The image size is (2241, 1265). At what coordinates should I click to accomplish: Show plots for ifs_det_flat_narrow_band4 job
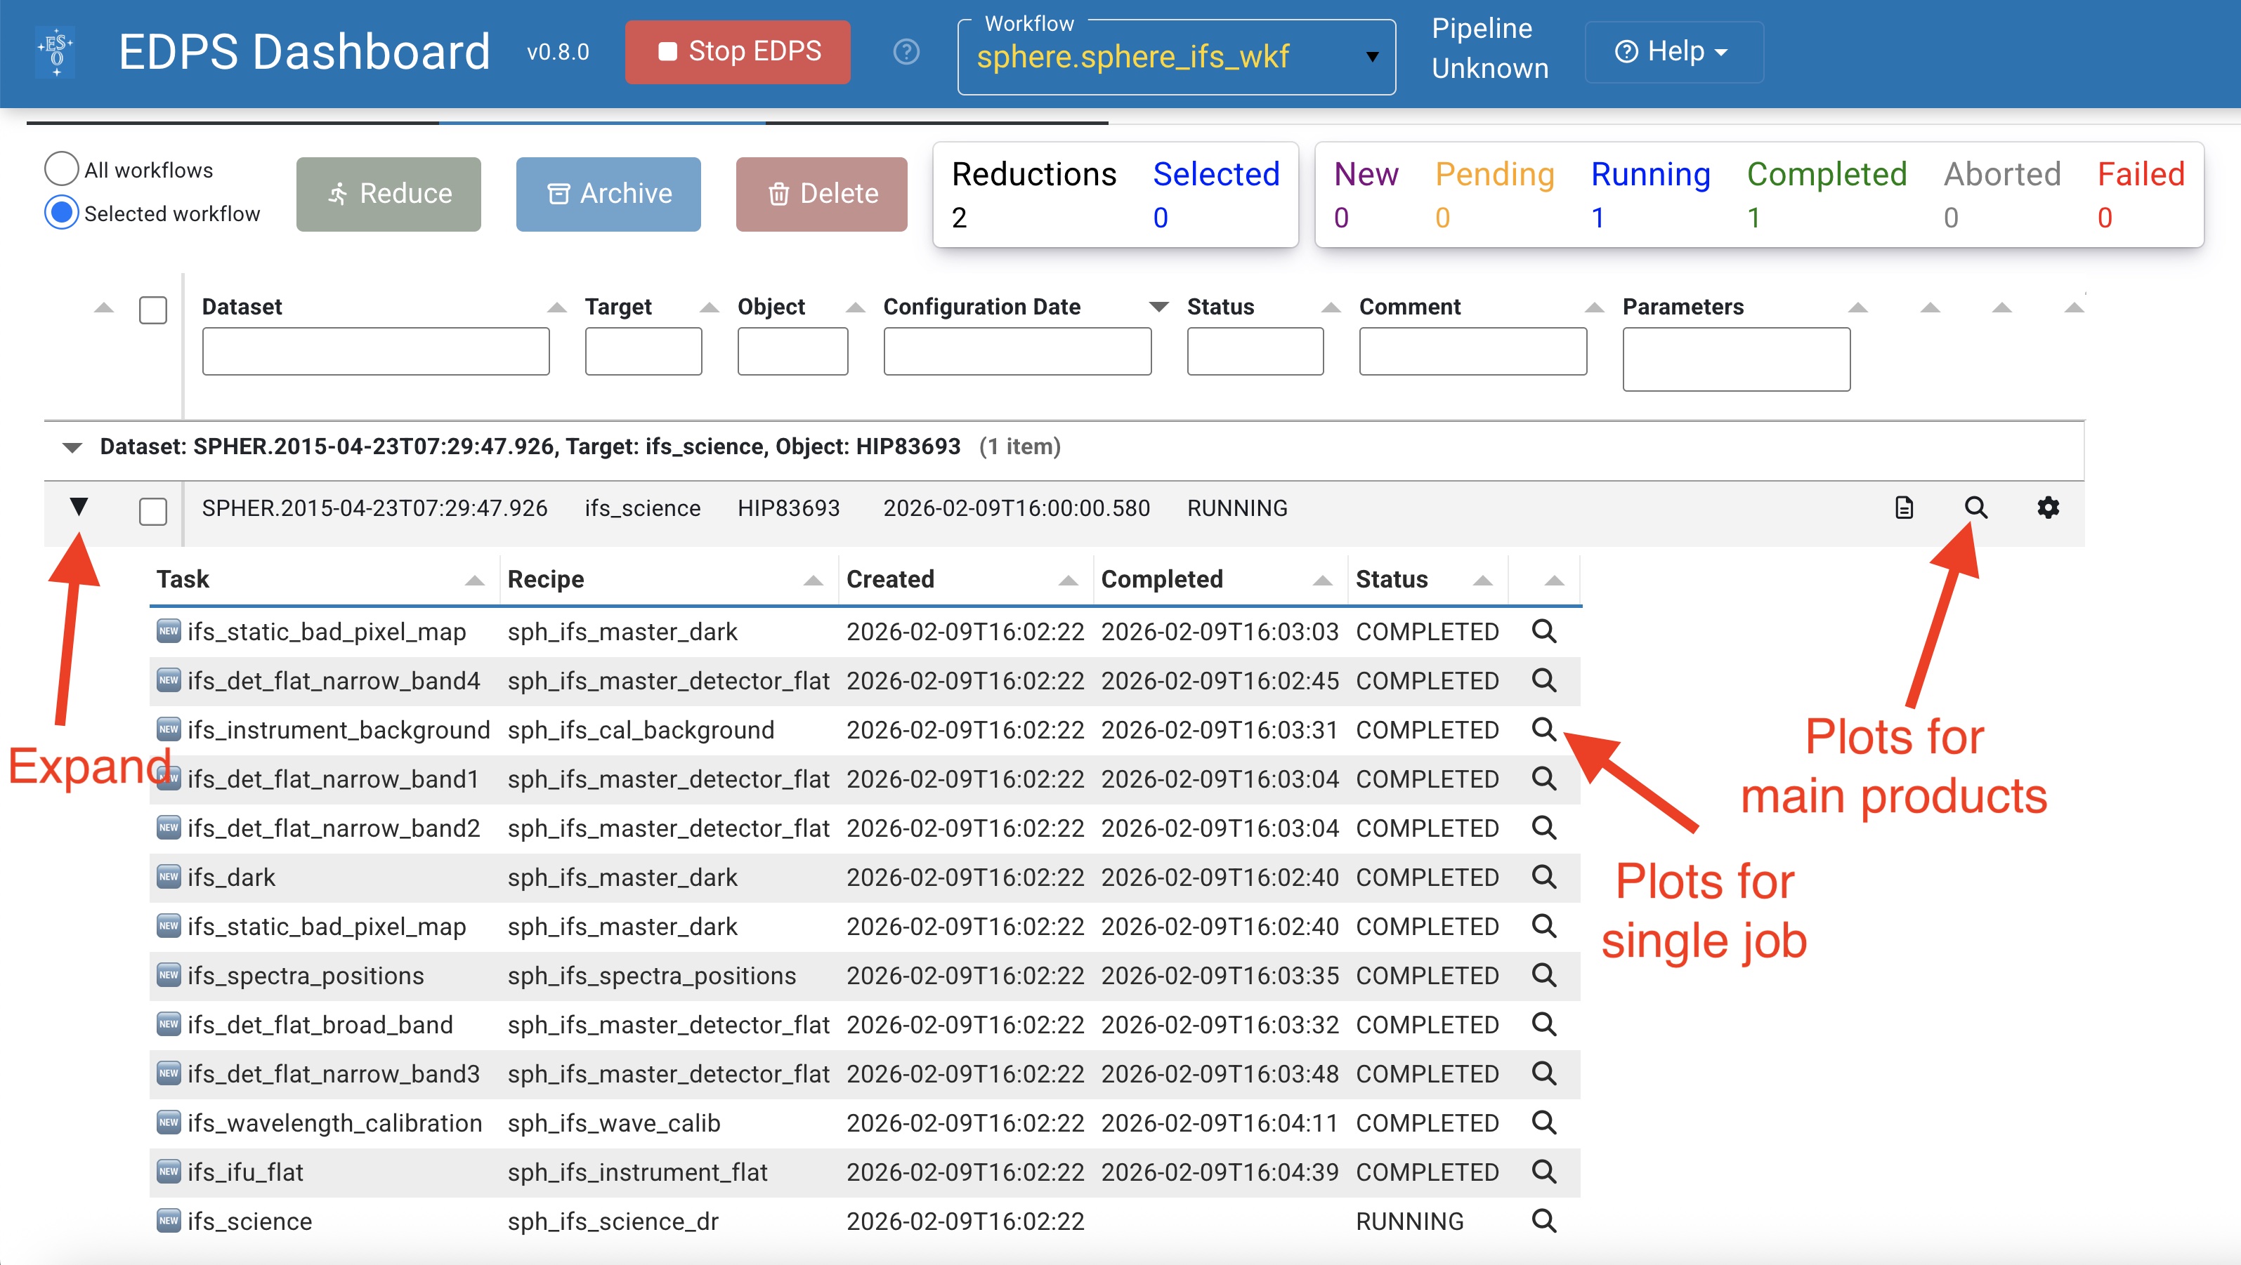point(1544,680)
